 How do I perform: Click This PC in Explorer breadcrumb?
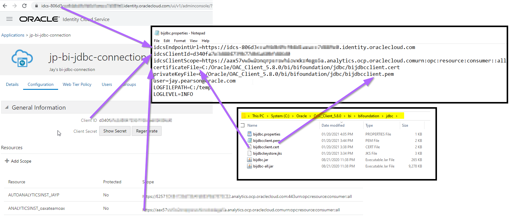(258, 116)
